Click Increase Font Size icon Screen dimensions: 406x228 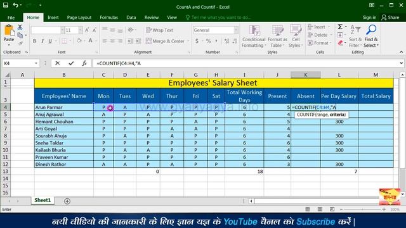tap(87, 30)
